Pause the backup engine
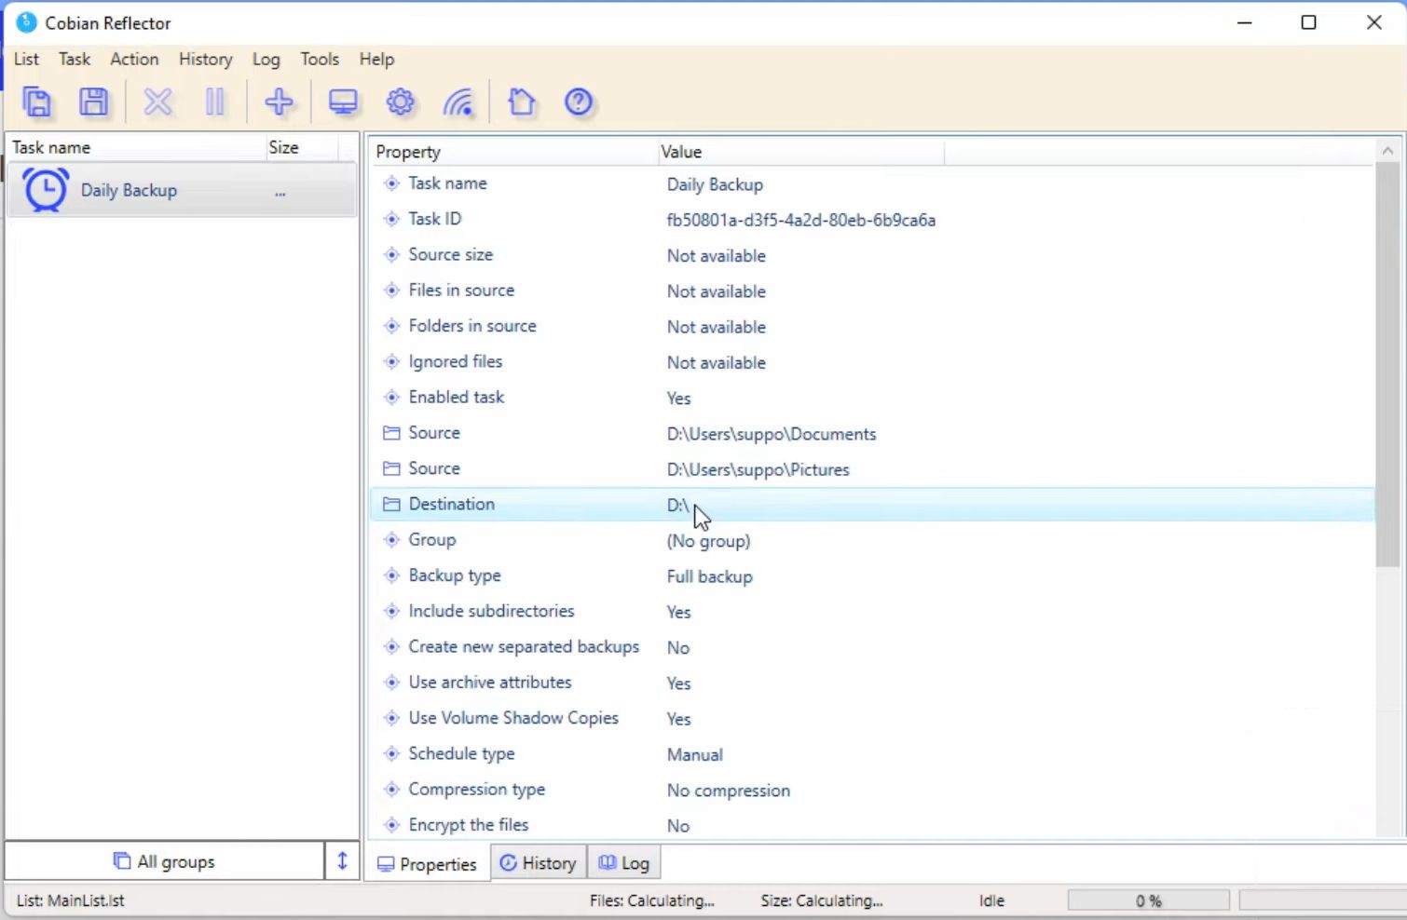The width and height of the screenshot is (1407, 920). point(215,101)
